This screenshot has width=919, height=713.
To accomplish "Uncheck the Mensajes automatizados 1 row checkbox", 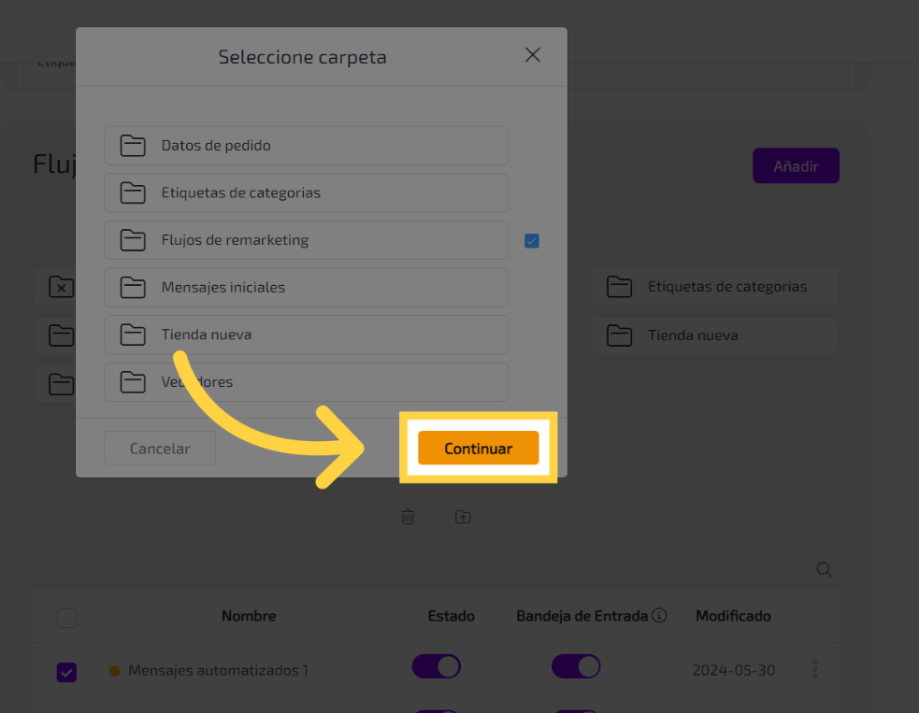I will click(x=66, y=672).
